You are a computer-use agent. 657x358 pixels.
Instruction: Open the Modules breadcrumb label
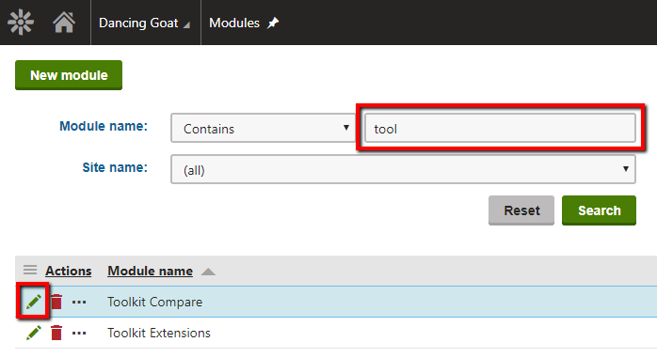[234, 23]
